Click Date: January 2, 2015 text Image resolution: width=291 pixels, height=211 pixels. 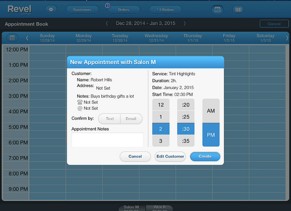(173, 87)
